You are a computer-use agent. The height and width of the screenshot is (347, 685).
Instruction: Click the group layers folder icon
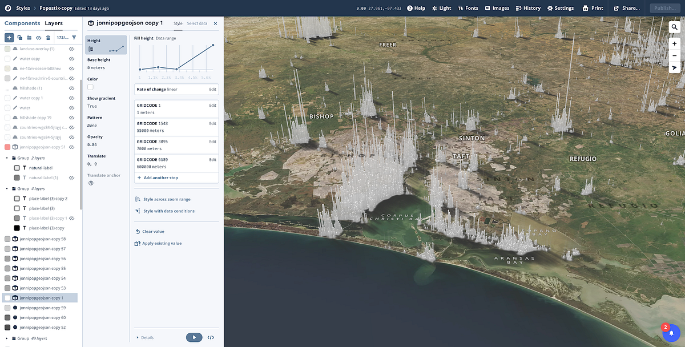(30, 38)
